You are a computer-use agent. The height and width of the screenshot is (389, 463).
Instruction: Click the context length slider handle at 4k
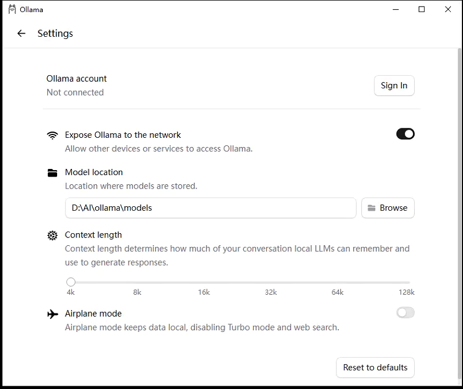pyautogui.click(x=71, y=282)
